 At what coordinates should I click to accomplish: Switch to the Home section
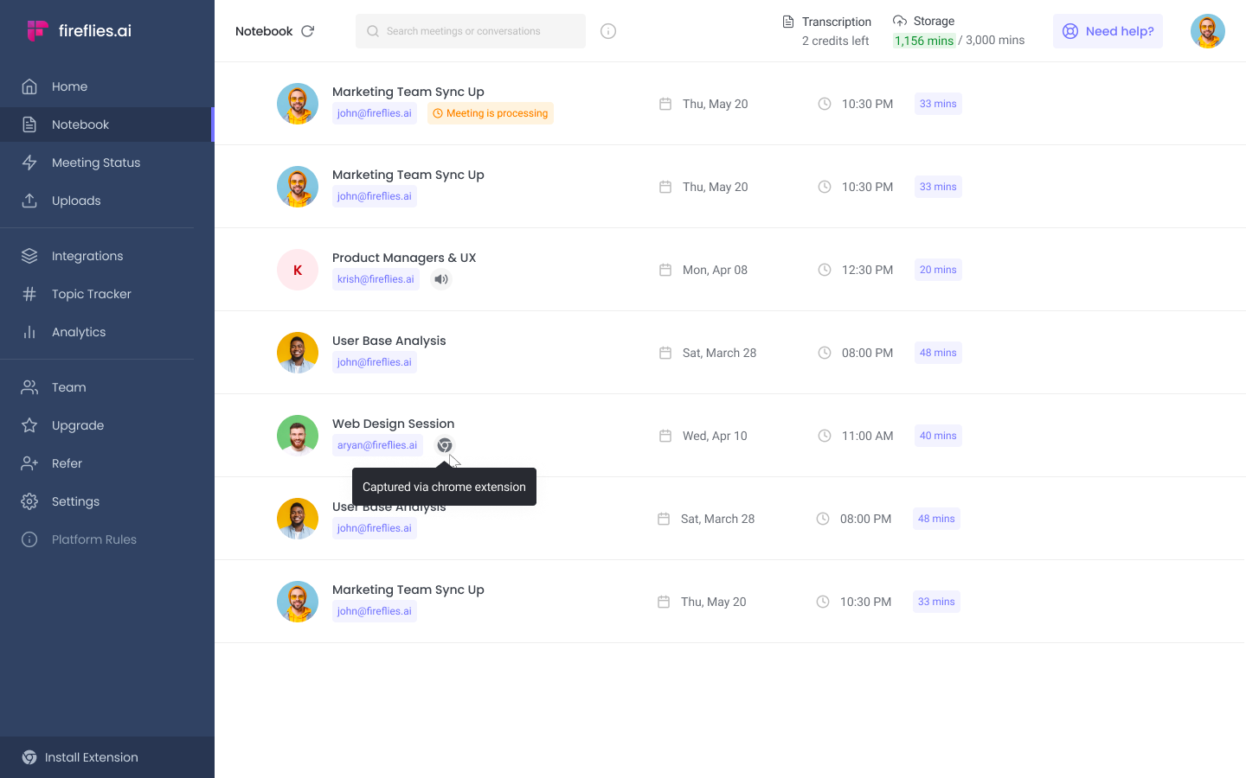point(70,86)
